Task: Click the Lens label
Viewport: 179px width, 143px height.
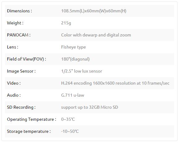Action: tap(13, 47)
